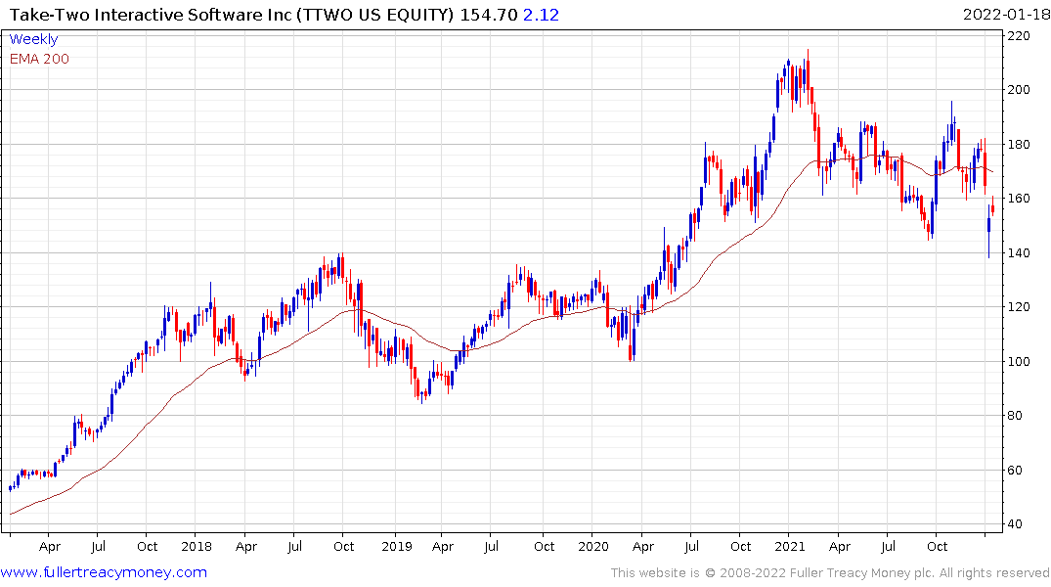Click the 160 price axis label
The height and width of the screenshot is (587, 1051).
point(1019,199)
